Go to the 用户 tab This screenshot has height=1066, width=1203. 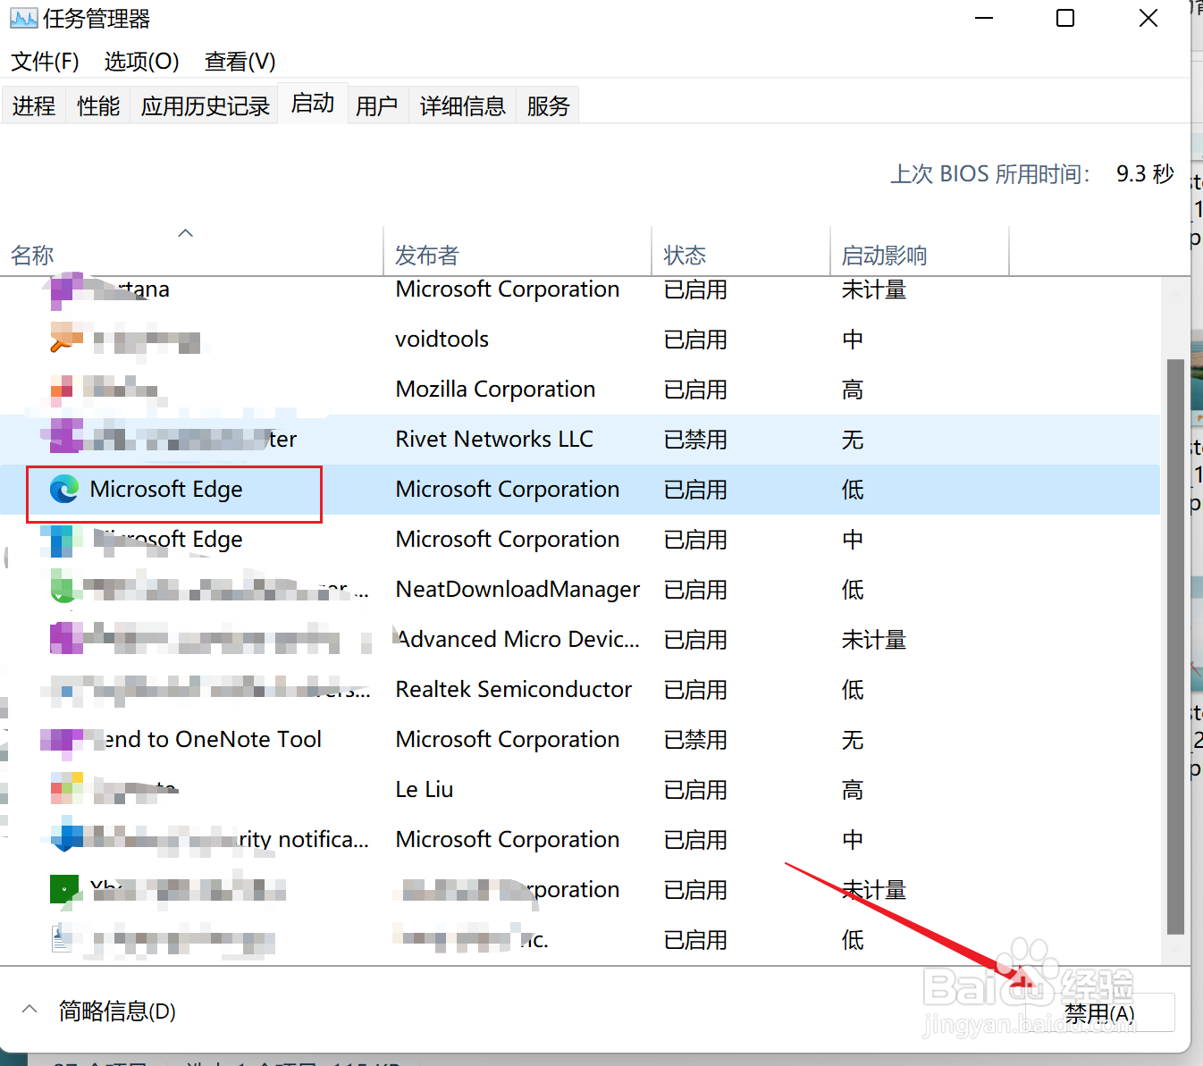pyautogui.click(x=377, y=105)
